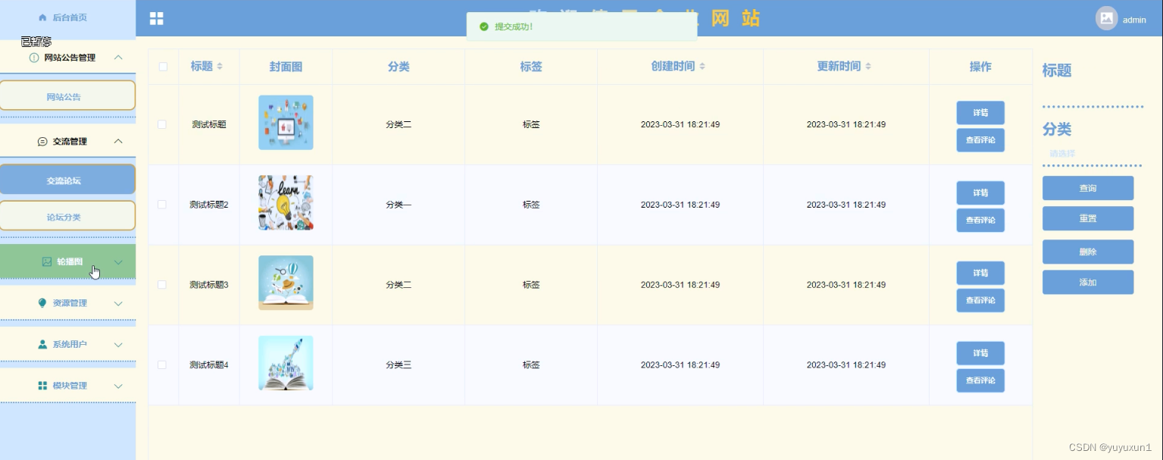The width and height of the screenshot is (1163, 460).
Task: Click 查看评论 button for 测试标题3
Action: pyautogui.click(x=980, y=301)
